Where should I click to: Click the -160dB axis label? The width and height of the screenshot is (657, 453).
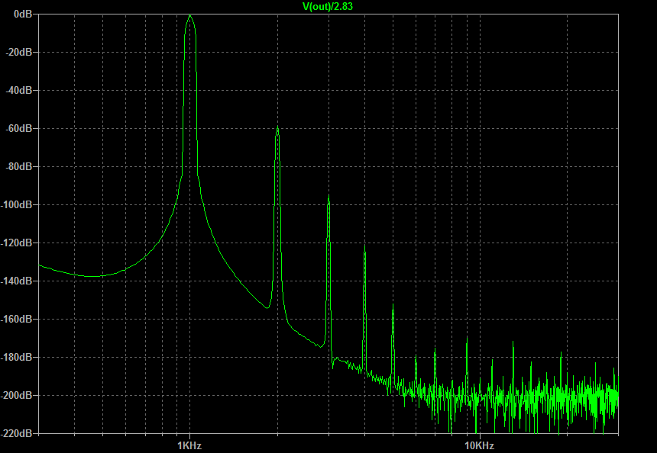click(x=17, y=319)
